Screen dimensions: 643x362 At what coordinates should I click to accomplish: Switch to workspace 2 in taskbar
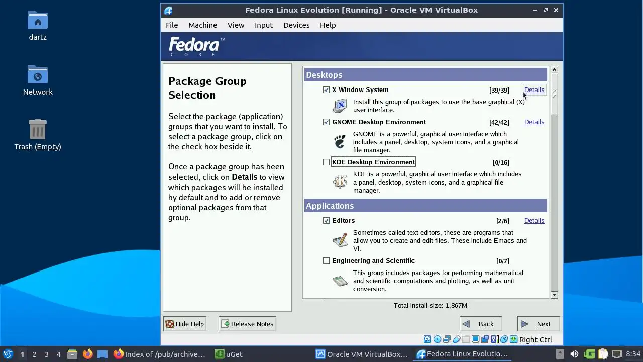pos(34,354)
